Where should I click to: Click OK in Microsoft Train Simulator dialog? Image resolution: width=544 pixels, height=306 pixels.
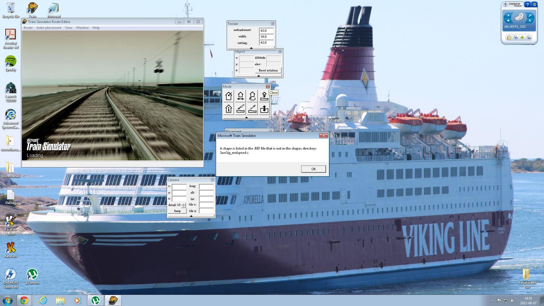[313, 169]
